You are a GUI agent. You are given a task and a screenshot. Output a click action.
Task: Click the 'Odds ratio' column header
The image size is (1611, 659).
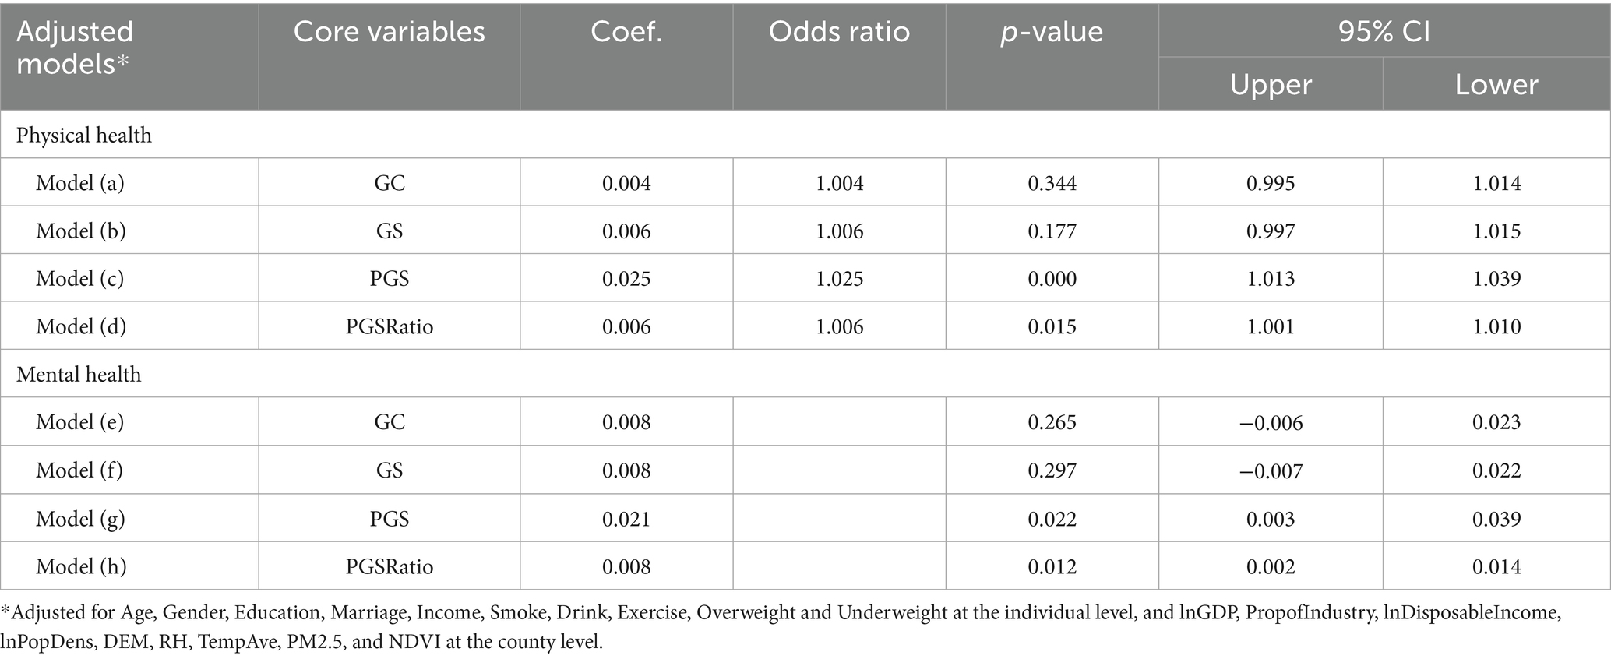click(839, 32)
